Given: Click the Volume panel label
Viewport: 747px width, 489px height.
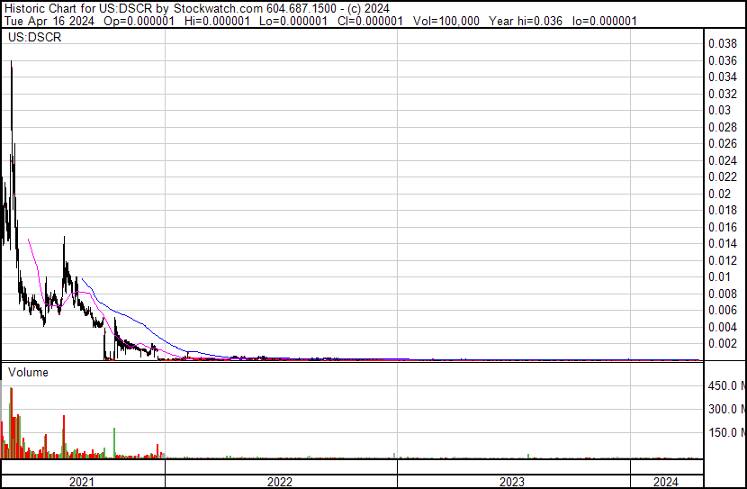Looking at the screenshot, I should coord(28,372).
